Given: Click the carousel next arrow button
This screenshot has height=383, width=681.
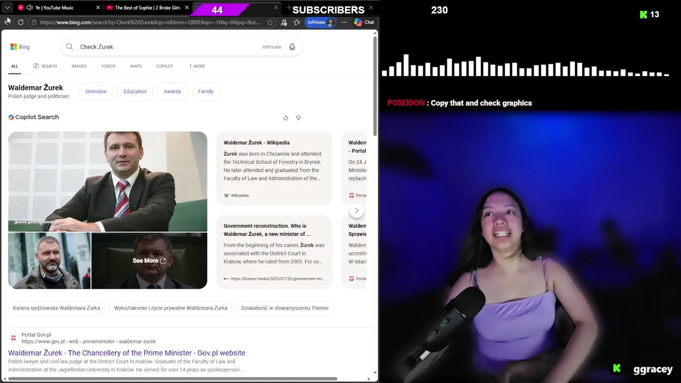Looking at the screenshot, I should [356, 211].
